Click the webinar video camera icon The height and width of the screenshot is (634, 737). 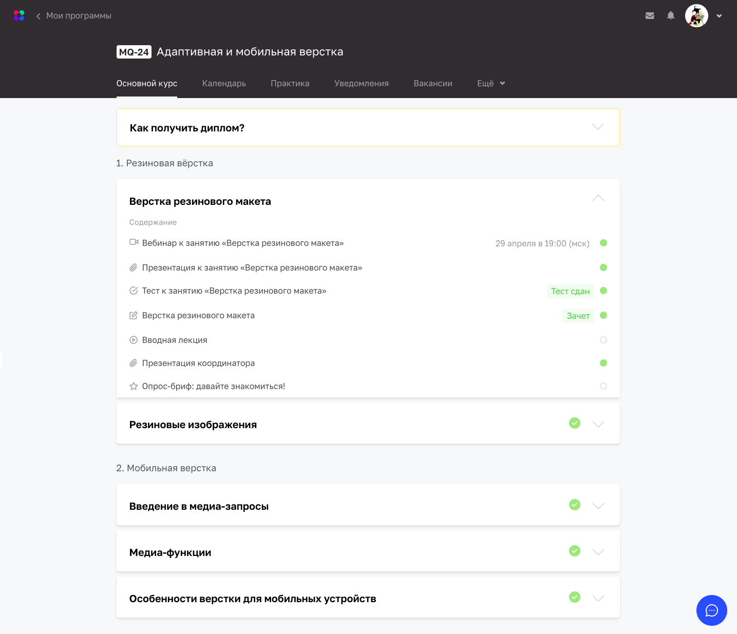(x=134, y=242)
